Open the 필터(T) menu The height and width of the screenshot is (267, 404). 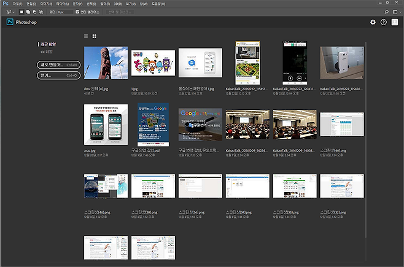click(105, 3)
